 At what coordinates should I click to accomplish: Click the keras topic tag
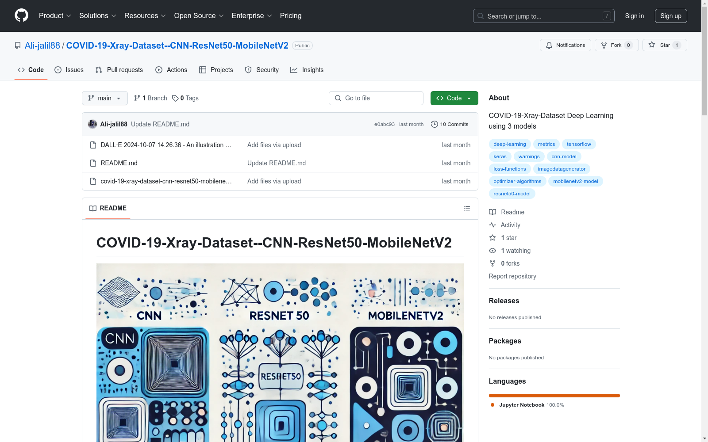tap(500, 156)
